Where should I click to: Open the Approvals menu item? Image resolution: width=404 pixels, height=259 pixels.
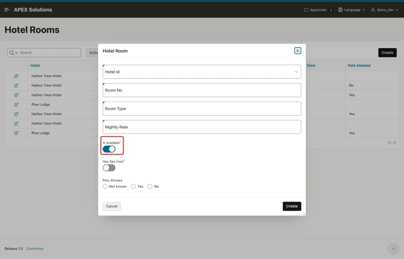click(x=318, y=10)
